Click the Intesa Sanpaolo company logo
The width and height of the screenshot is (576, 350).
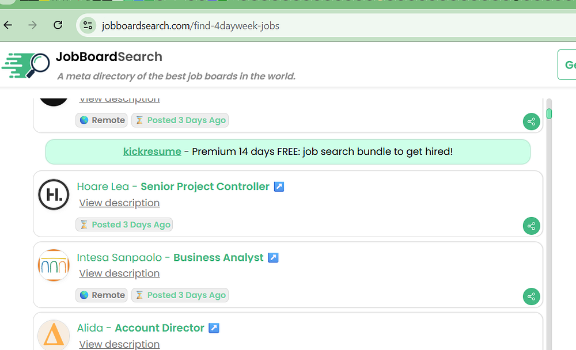tap(54, 265)
